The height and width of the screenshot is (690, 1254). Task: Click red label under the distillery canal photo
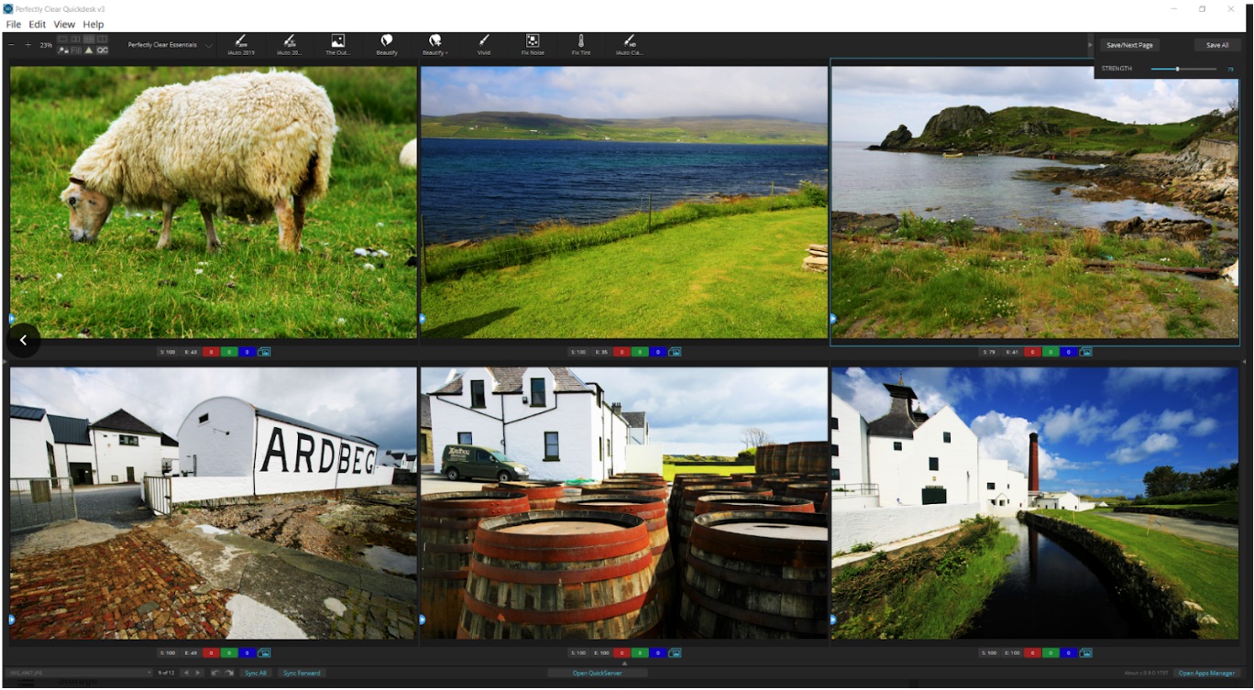pyautogui.click(x=1032, y=653)
